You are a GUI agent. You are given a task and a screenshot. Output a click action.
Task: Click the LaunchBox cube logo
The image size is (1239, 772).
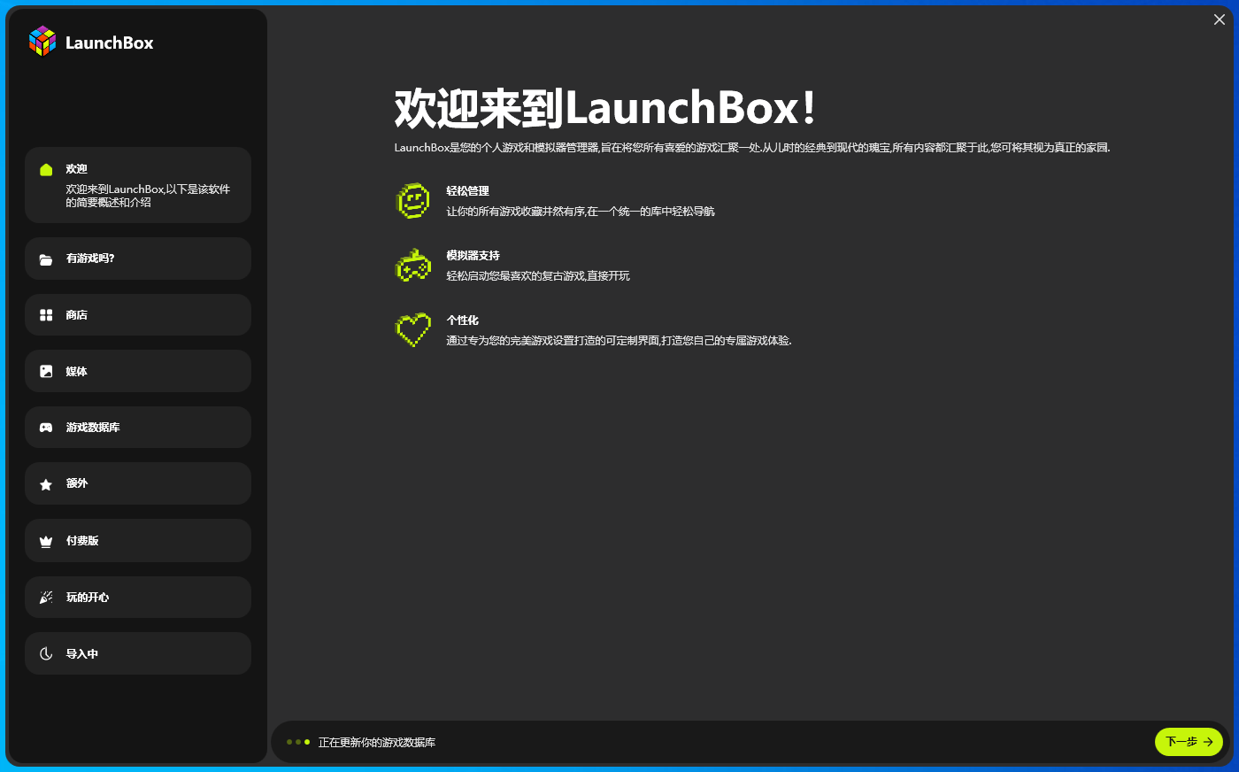pos(42,41)
